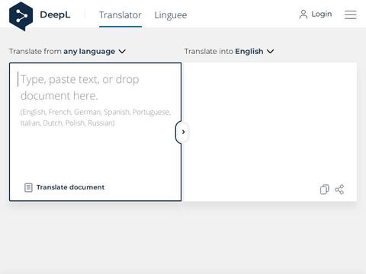Switch to the Translator tab
Screen dimensions: 366x274
point(120,15)
